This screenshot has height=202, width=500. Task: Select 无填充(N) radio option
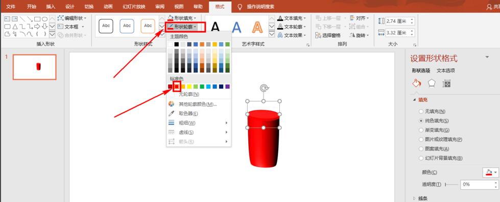coord(432,112)
